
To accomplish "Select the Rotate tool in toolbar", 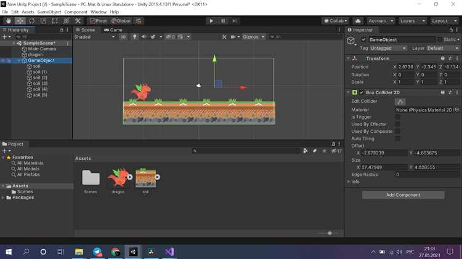I will click(x=31, y=21).
